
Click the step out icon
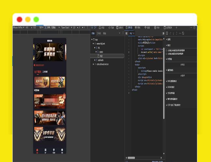177,33
